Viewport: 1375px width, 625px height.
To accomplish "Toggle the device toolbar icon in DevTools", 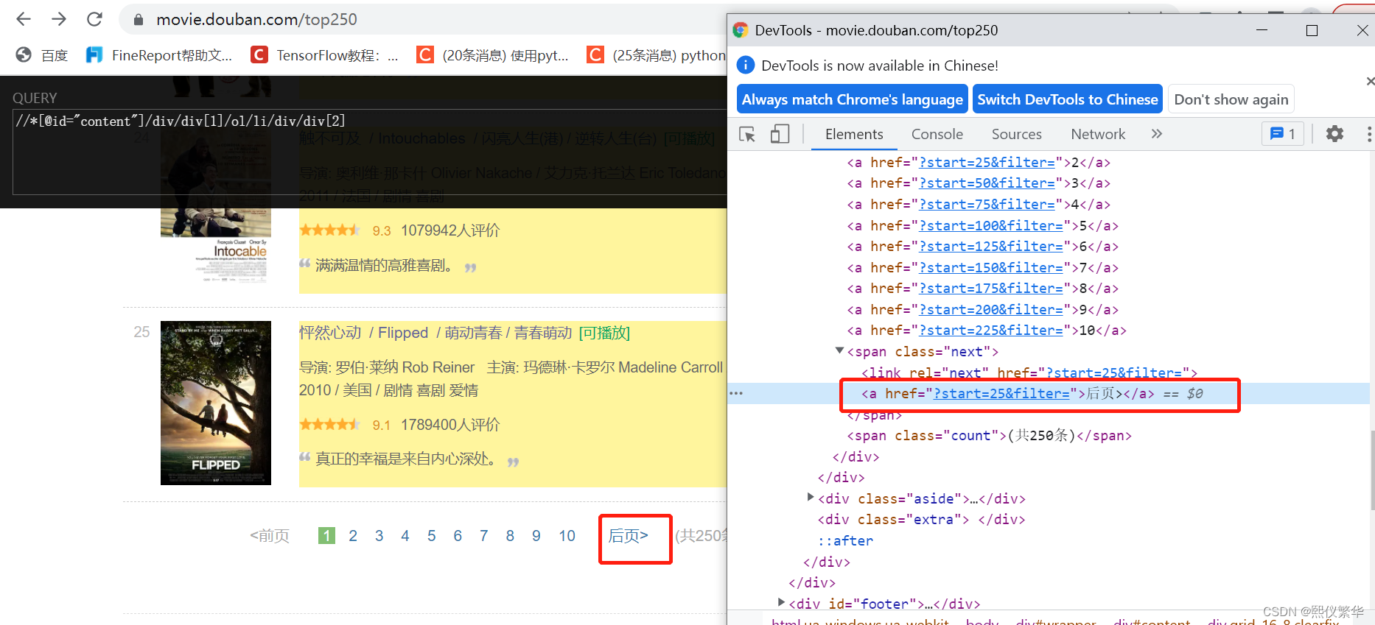I will (x=780, y=134).
